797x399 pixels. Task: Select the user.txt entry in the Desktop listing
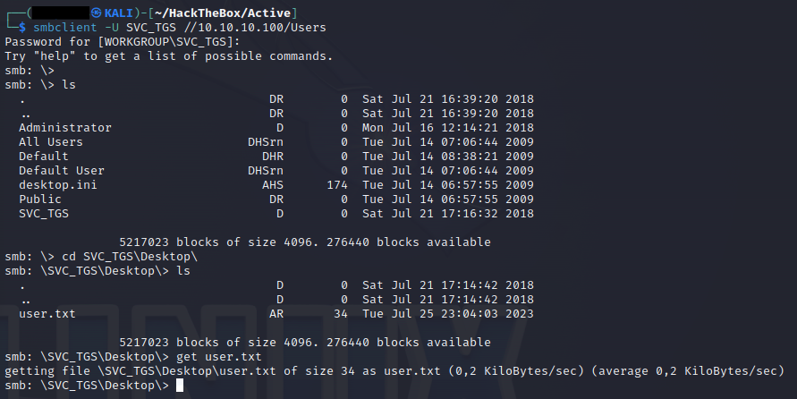pyautogui.click(x=47, y=314)
